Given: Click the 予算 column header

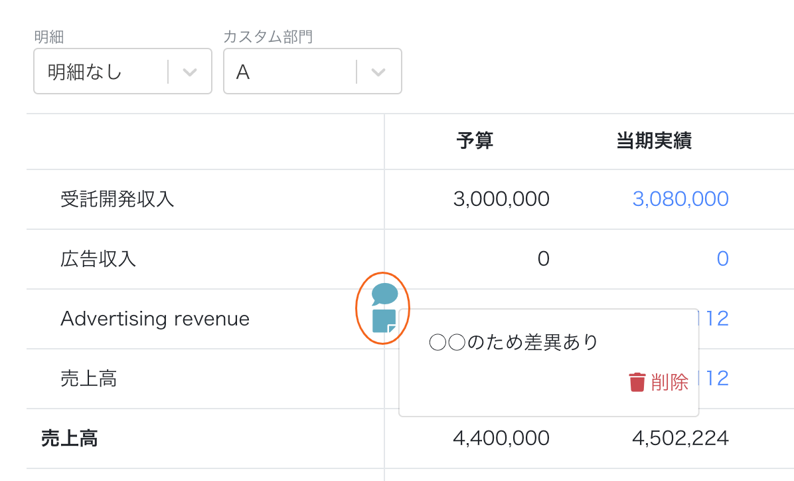Looking at the screenshot, I should (475, 141).
